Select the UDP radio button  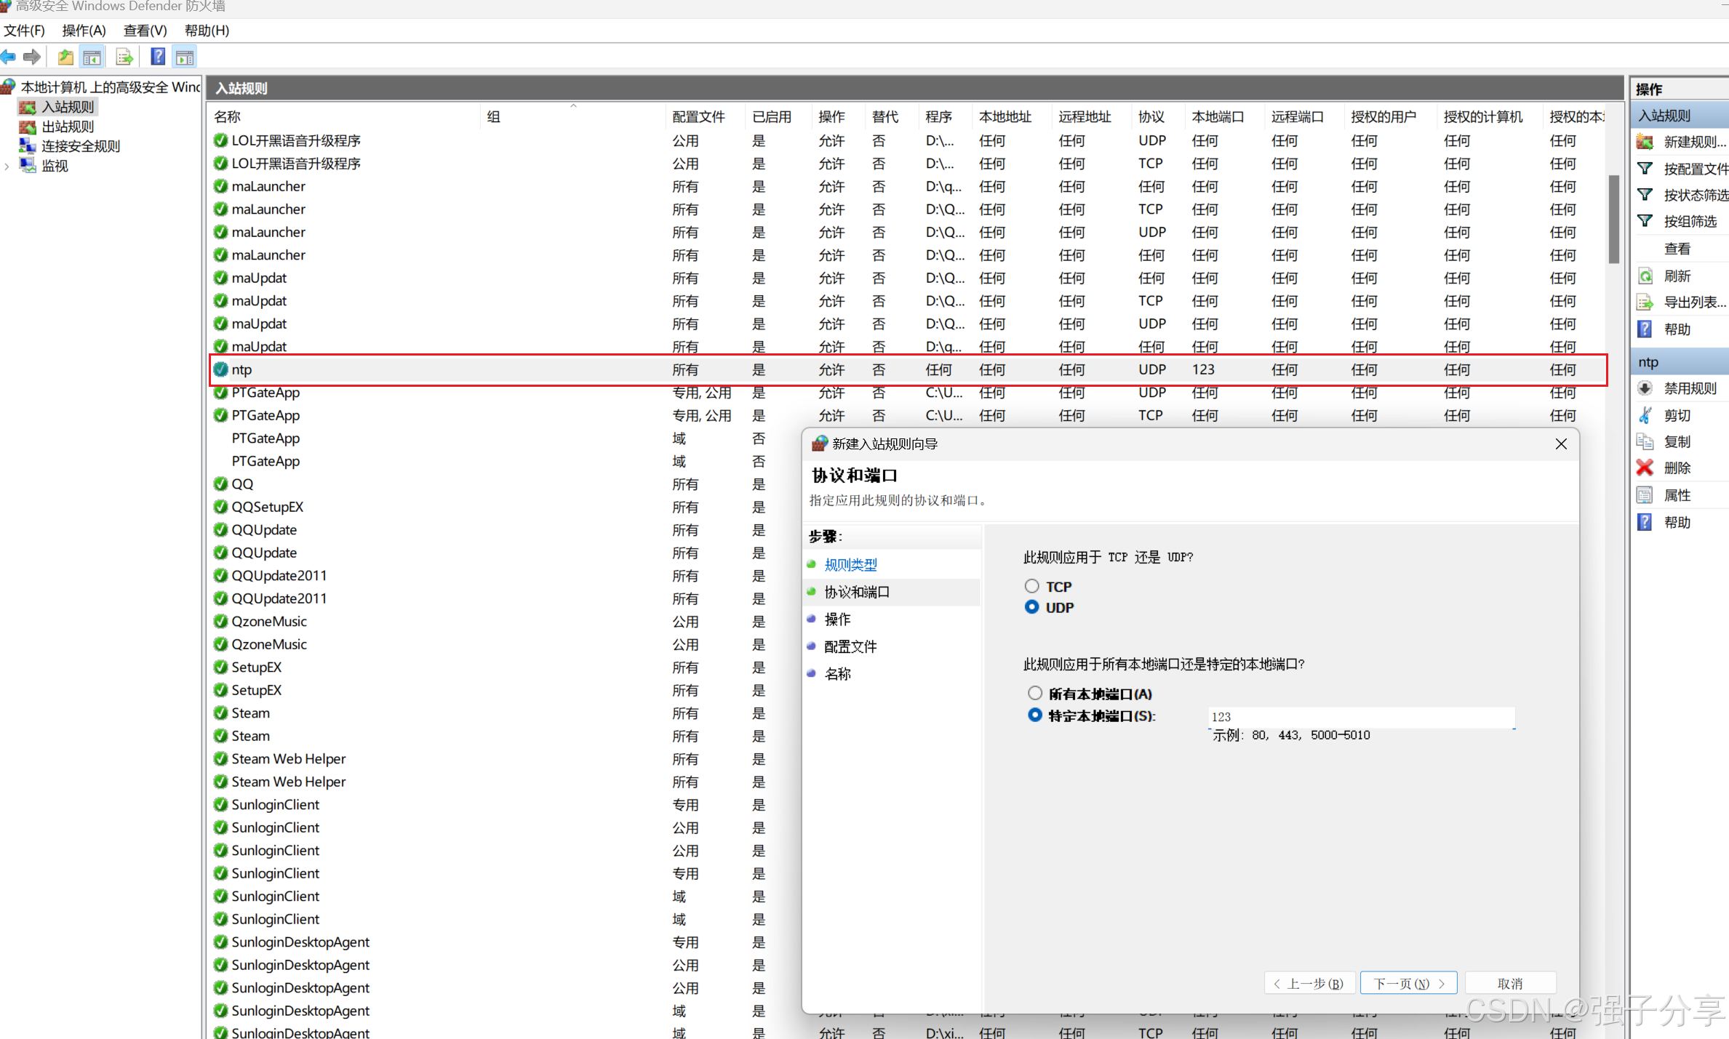point(1031,607)
